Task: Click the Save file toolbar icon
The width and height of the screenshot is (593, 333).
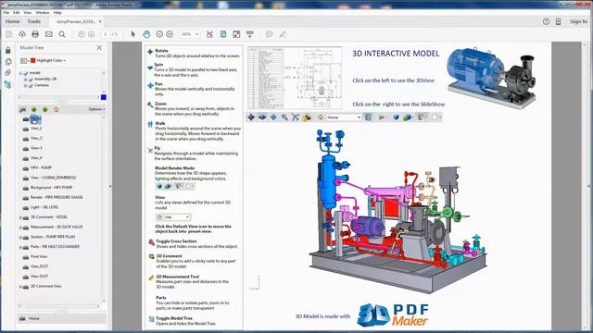Action: pos(8,34)
